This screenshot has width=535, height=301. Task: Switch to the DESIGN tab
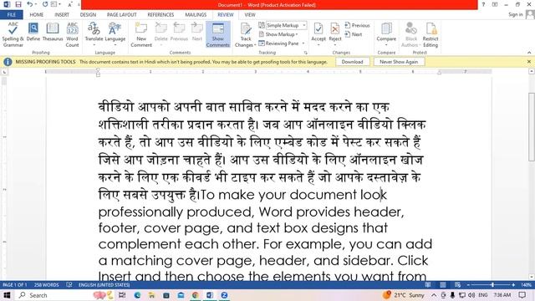point(88,15)
